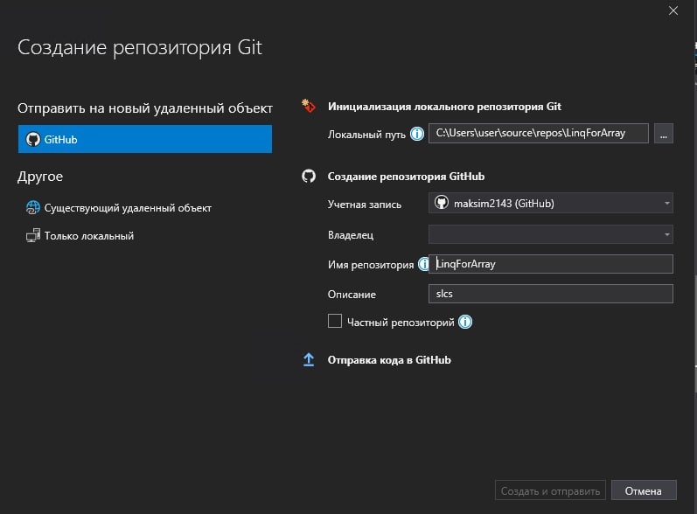Click GitHub logo beside Создание репозитория GitHub
Image resolution: width=697 pixels, height=514 pixels.
[x=309, y=176]
